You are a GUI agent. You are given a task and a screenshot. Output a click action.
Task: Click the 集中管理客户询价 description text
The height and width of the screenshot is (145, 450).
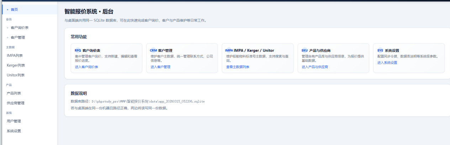pos(106,58)
